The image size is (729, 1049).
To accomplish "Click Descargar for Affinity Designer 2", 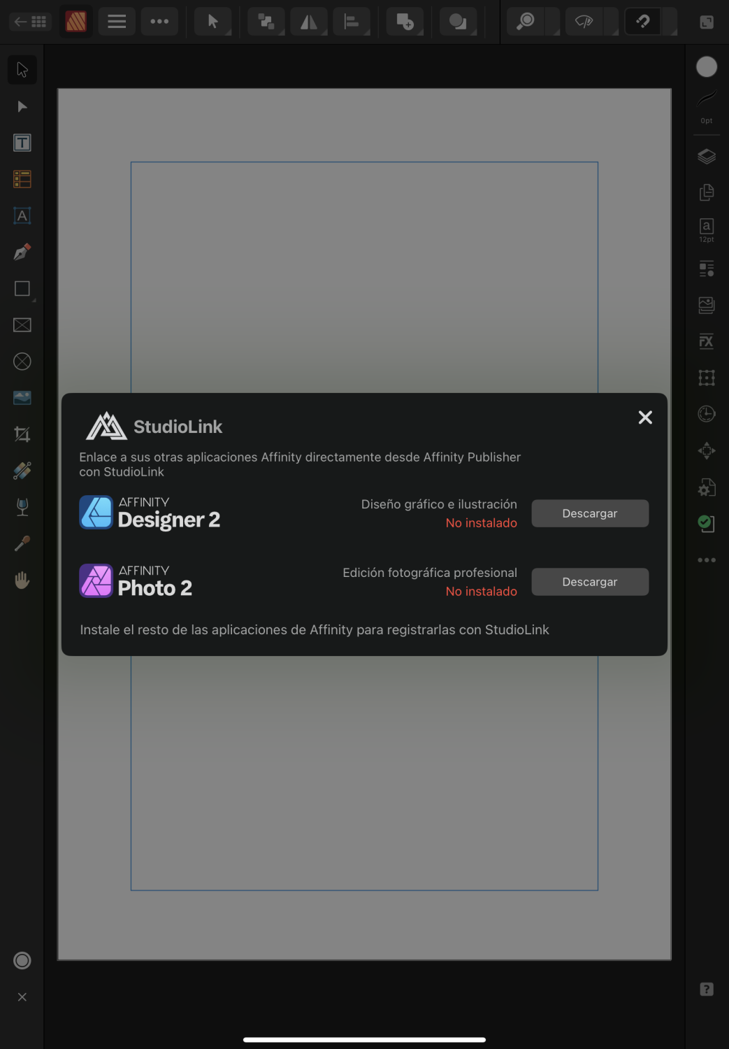I will [x=590, y=513].
